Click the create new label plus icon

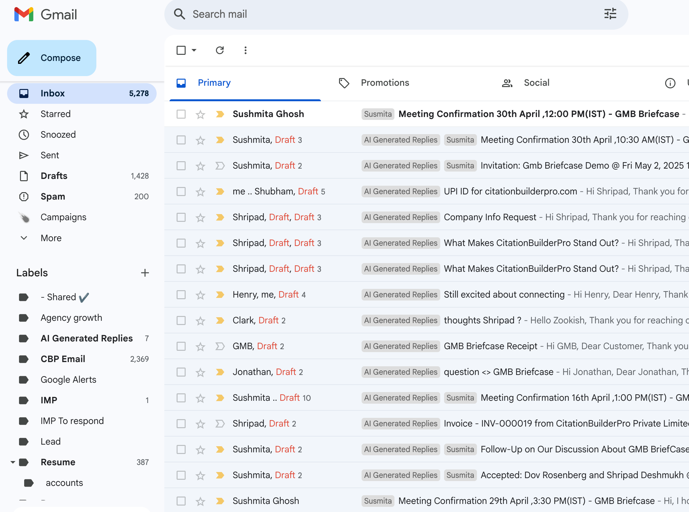coord(145,273)
